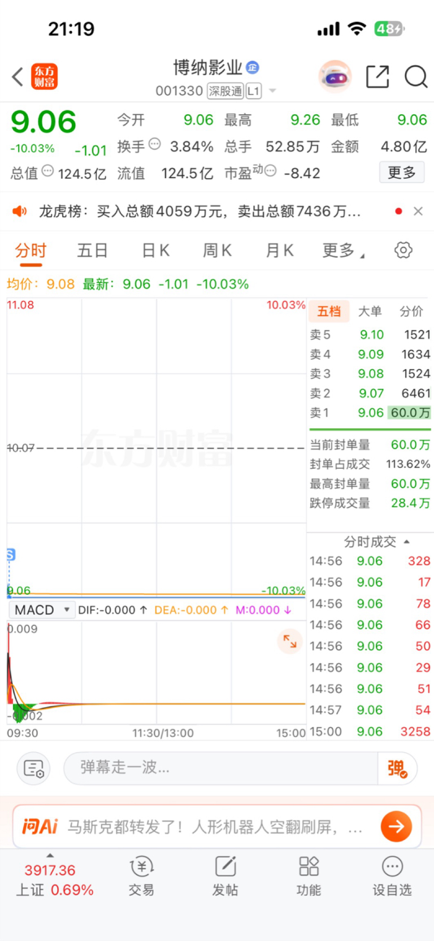This screenshot has height=941, width=434.
Task: Tap the 14:56 trade row with 328
Action: (x=370, y=562)
